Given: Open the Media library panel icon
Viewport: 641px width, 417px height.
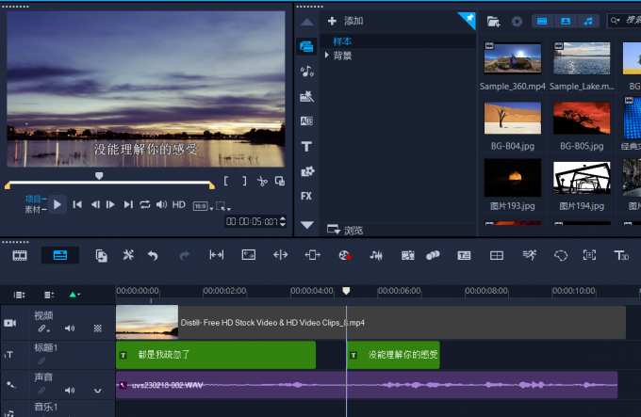Looking at the screenshot, I should (306, 46).
